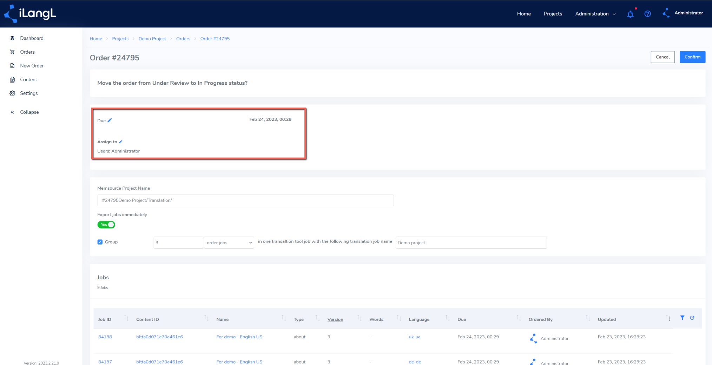The width and height of the screenshot is (712, 365).
Task: Click the Administrator user name in header
Action: coord(688,13)
